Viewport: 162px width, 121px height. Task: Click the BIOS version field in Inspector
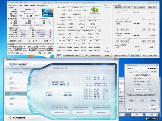pyautogui.click(x=77, y=14)
